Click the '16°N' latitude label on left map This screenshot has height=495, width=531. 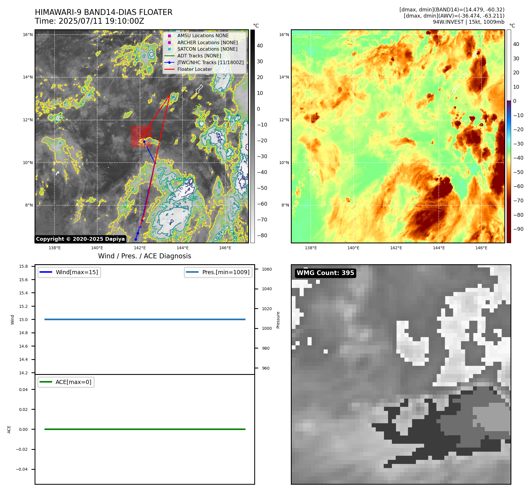[x=28, y=35]
